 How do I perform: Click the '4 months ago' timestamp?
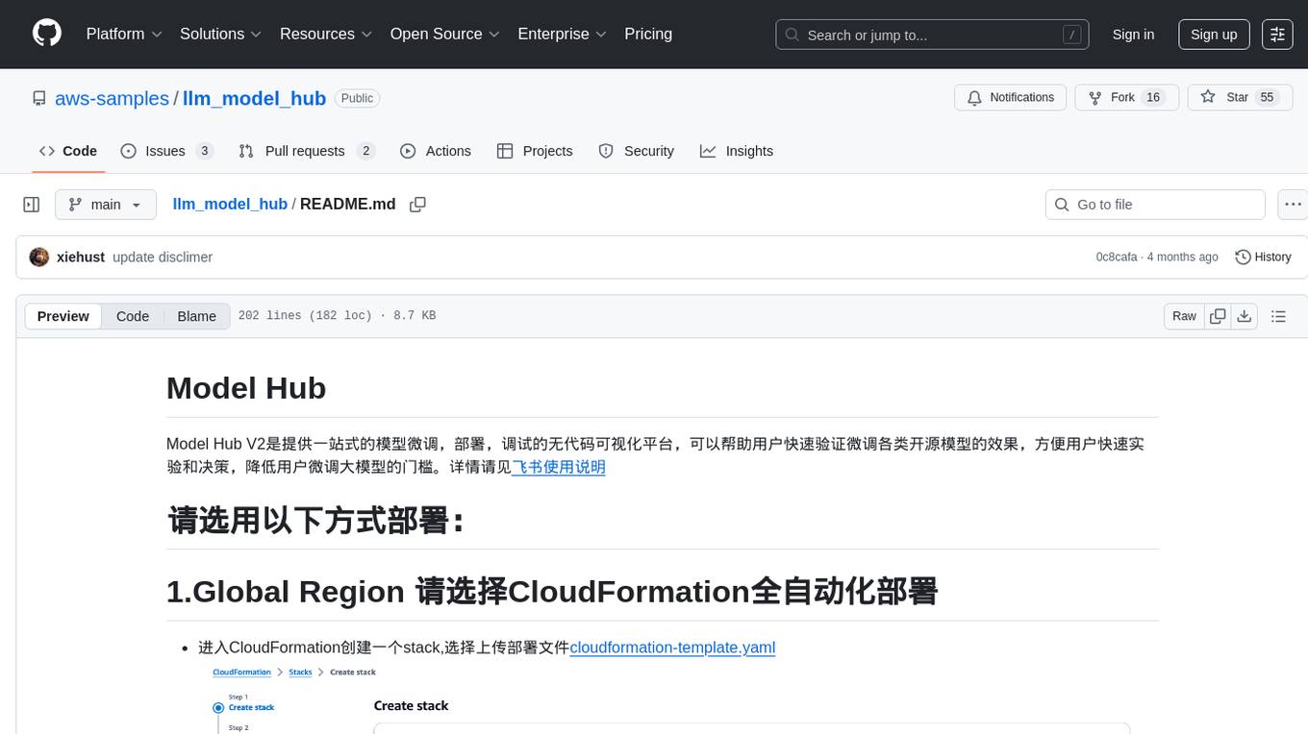[x=1183, y=257]
